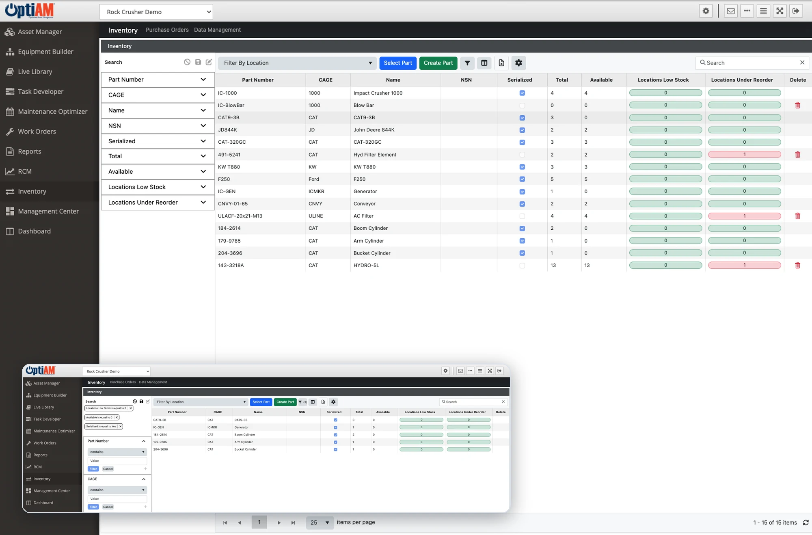This screenshot has height=535, width=812.
Task: Go to last page in pager
Action: [x=293, y=523]
